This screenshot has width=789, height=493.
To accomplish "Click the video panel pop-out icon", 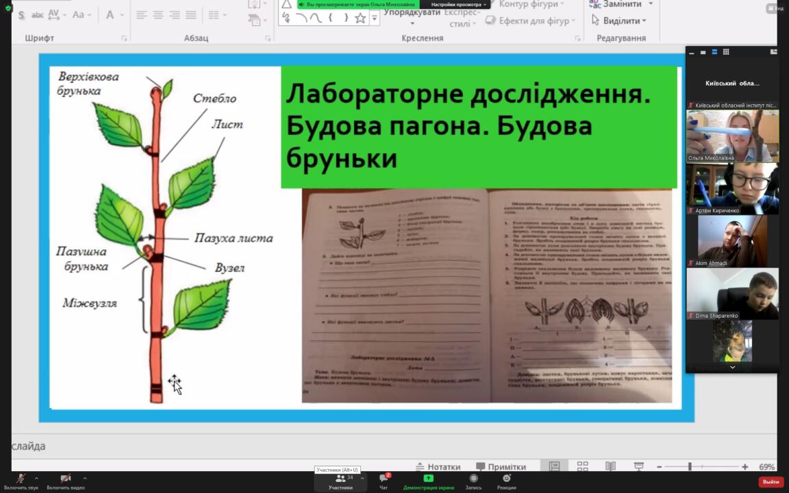I will tap(773, 52).
